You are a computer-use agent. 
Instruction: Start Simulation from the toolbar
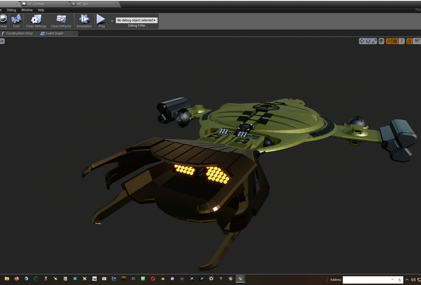(x=84, y=21)
